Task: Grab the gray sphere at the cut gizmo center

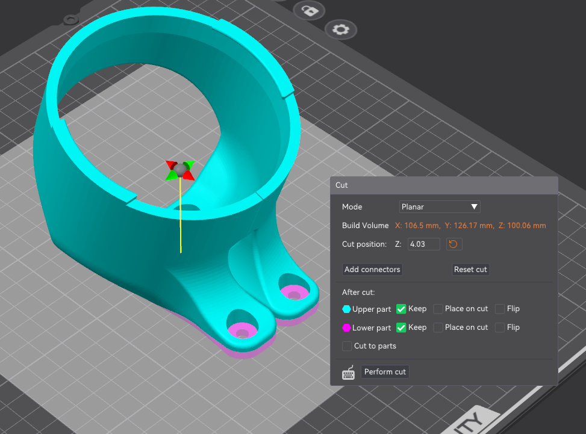Action: (x=179, y=169)
